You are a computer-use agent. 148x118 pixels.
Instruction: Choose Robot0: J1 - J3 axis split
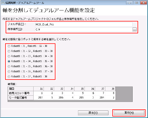(x=9, y=56)
